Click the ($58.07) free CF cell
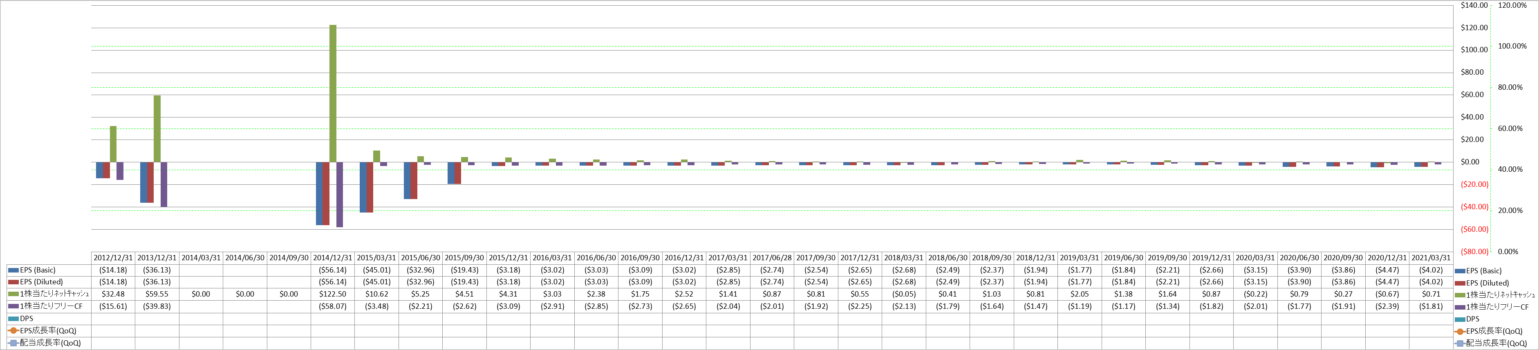Viewport: 1539px width, 350px height. [333, 306]
